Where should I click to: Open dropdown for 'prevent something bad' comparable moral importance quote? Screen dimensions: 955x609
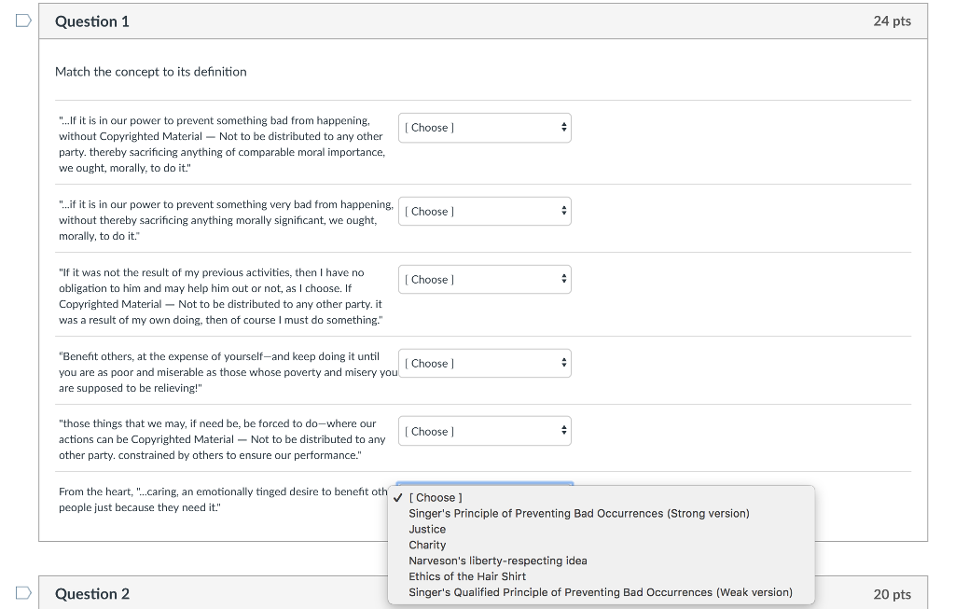(485, 128)
